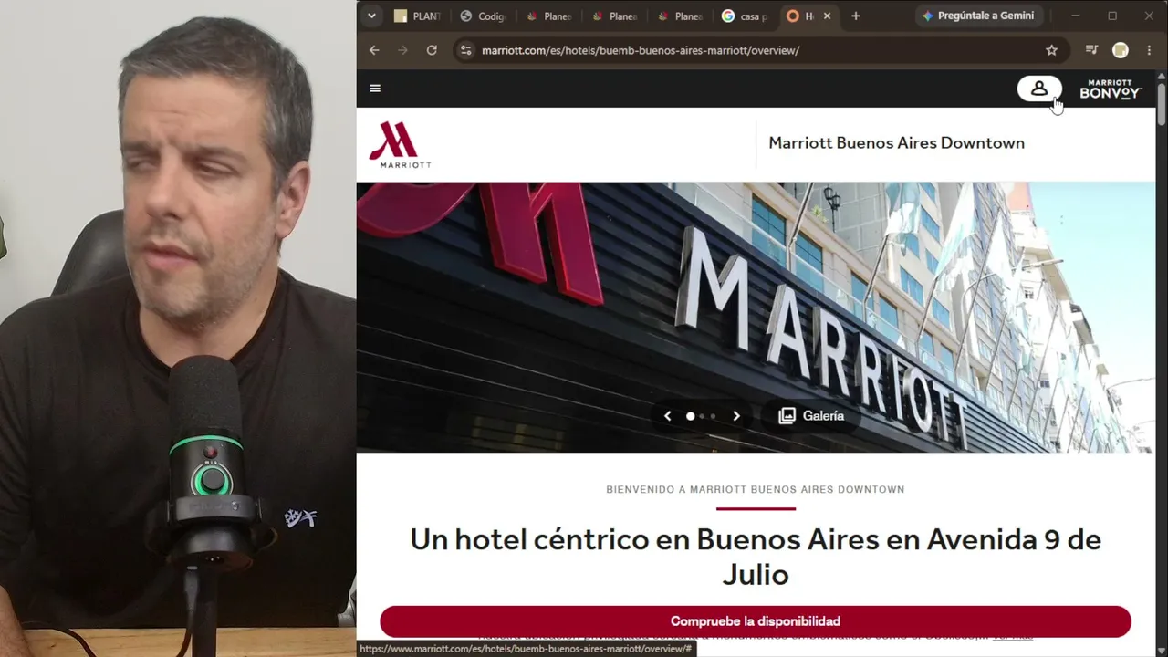View site information for marriott.com
This screenshot has height=657, width=1168.
(465, 50)
